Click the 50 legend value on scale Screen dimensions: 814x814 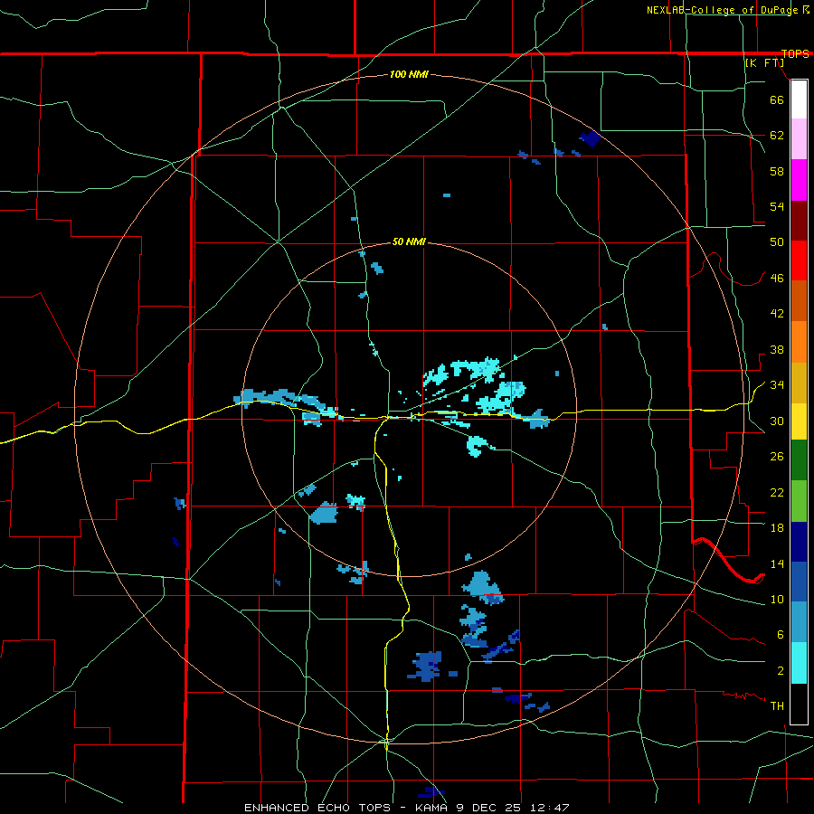(x=777, y=241)
